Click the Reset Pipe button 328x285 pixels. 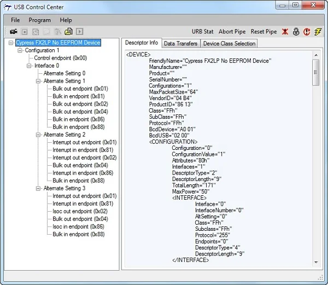pos(263,32)
